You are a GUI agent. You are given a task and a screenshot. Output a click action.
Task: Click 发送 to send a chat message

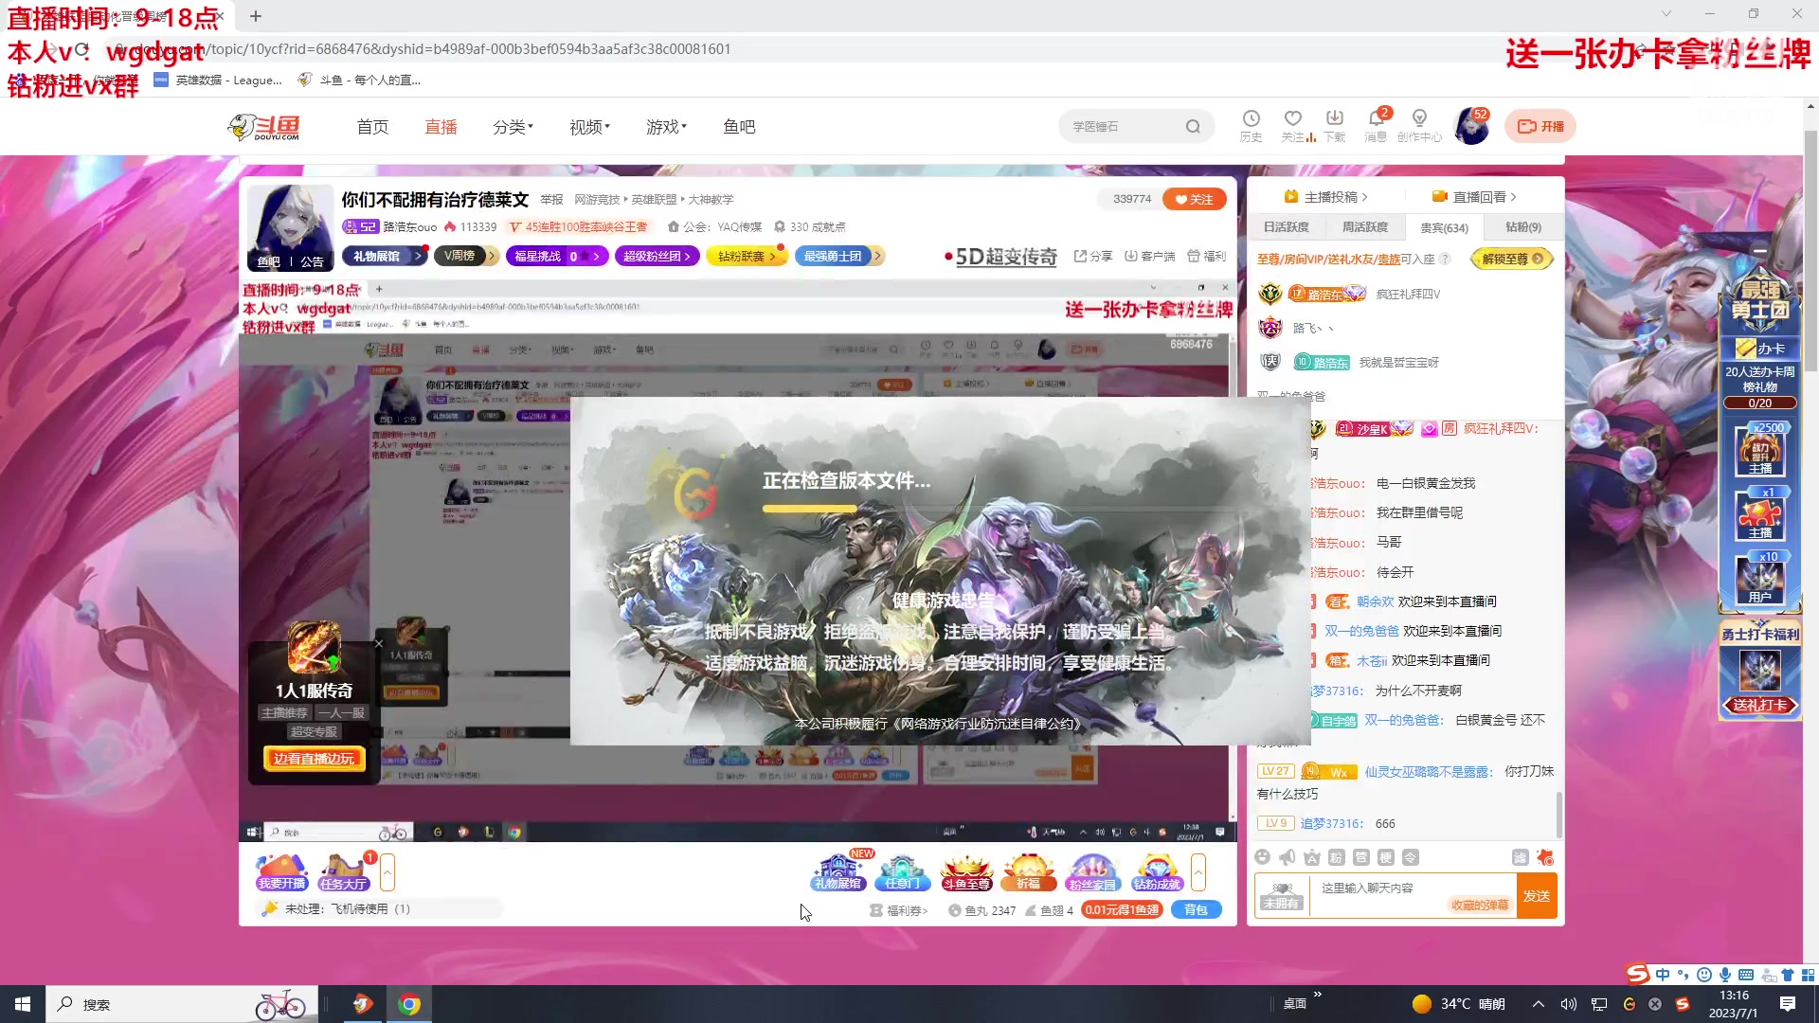point(1537,895)
